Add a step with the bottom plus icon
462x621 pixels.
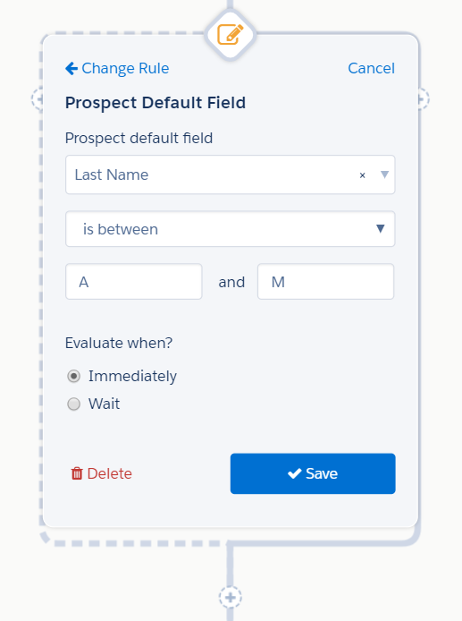click(231, 597)
